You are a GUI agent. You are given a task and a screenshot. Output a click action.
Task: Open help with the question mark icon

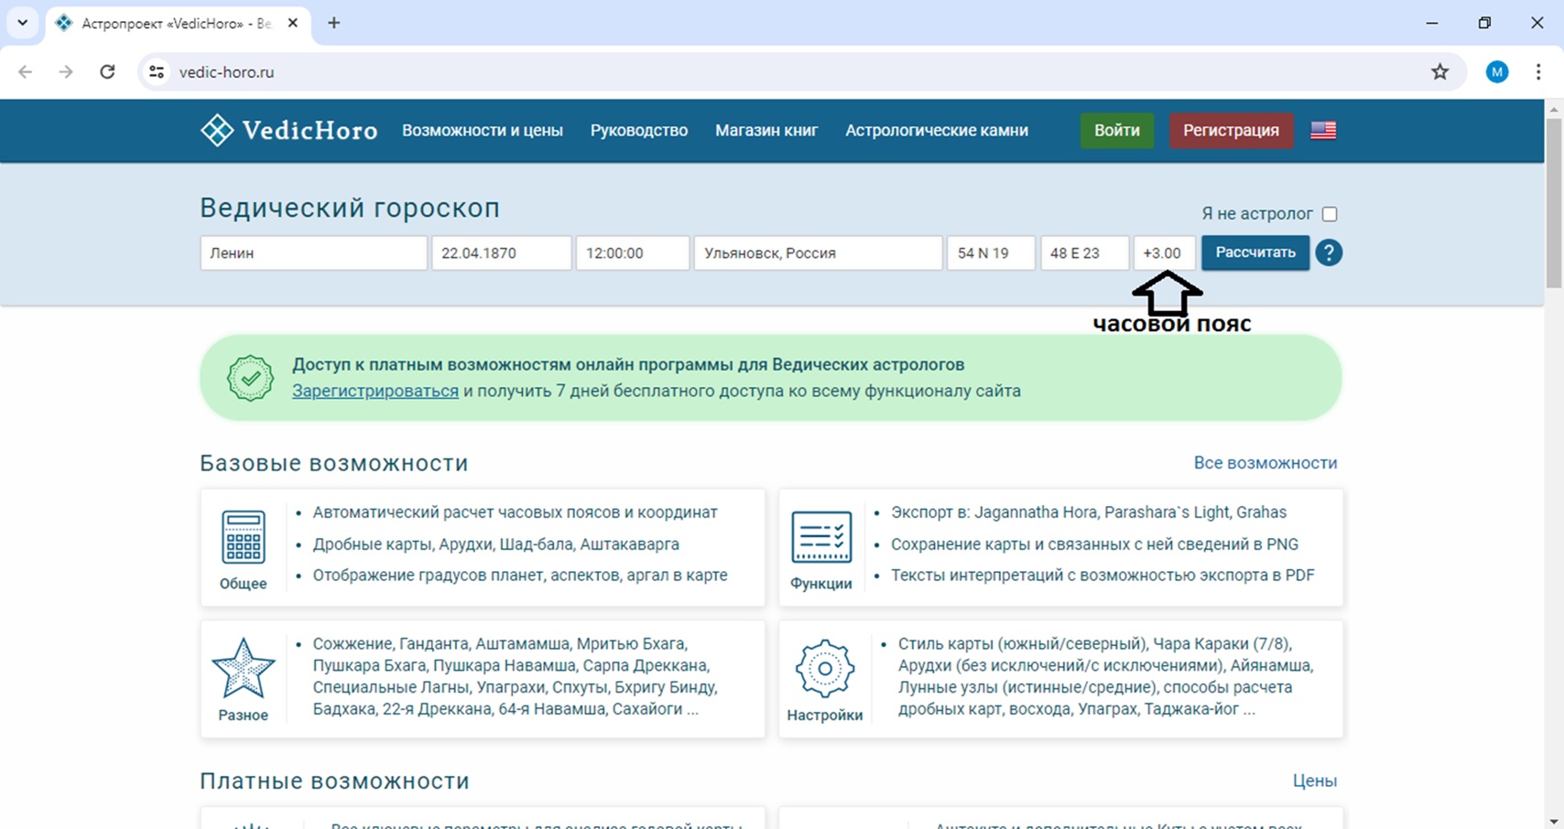tap(1329, 253)
